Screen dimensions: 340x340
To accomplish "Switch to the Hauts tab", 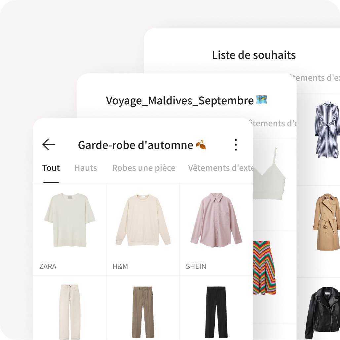I will coord(86,168).
